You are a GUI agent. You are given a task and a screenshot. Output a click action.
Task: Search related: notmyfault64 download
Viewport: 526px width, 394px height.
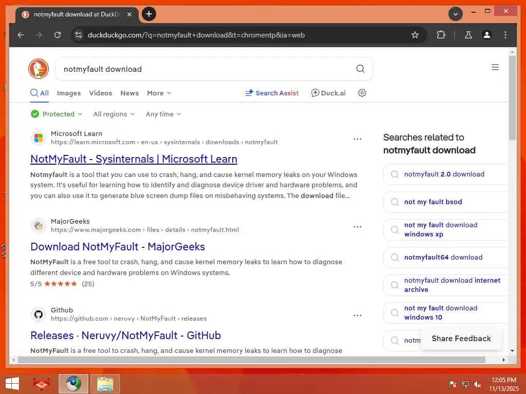[445, 258]
